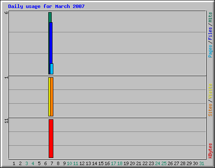Click day 2 on the x-axis
Viewport: 215px width, 168px height.
coord(20,163)
